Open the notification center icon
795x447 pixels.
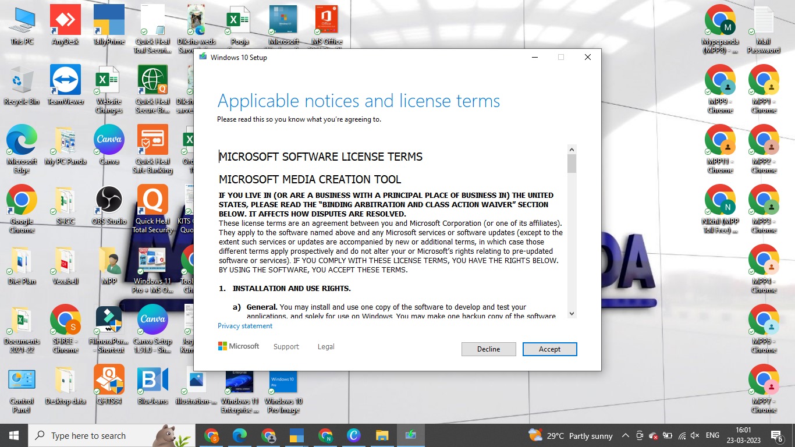point(777,435)
